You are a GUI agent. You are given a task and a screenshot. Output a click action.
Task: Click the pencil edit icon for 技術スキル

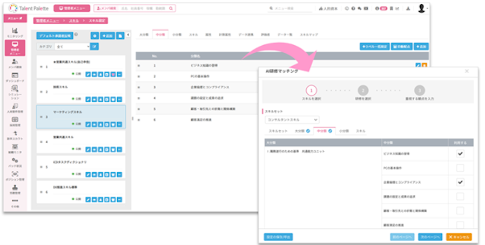click(x=88, y=99)
